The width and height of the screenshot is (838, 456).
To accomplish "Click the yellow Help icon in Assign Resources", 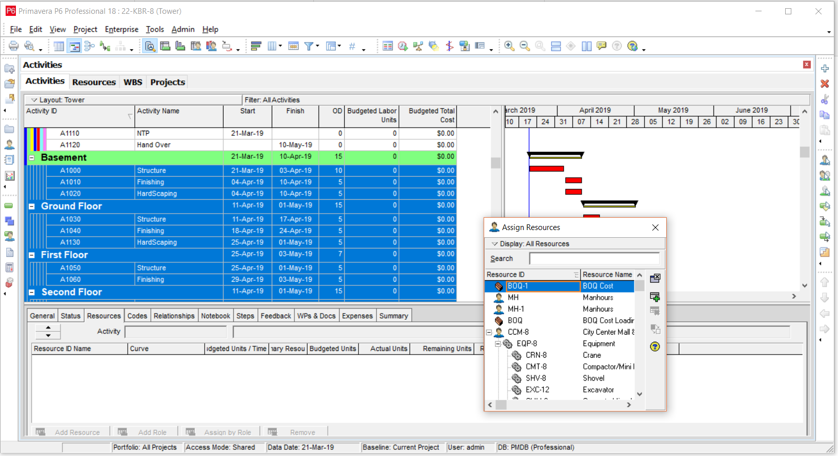I will click(655, 346).
